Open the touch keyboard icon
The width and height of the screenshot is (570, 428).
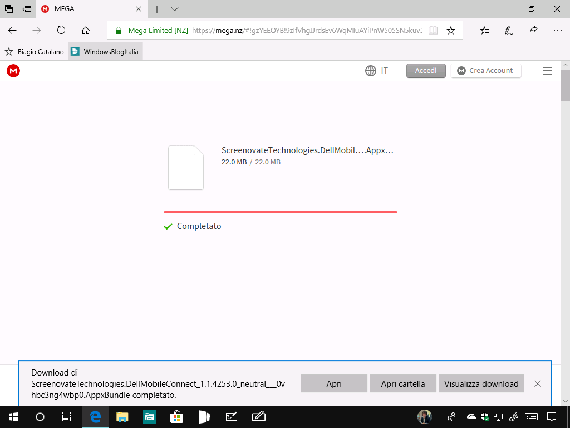coord(532,417)
